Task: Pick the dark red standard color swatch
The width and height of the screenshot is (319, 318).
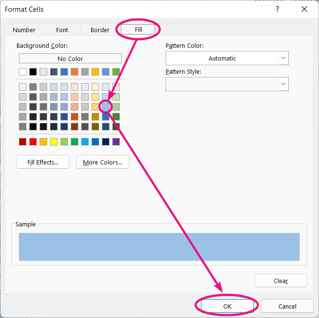Action: pyautogui.click(x=23, y=142)
